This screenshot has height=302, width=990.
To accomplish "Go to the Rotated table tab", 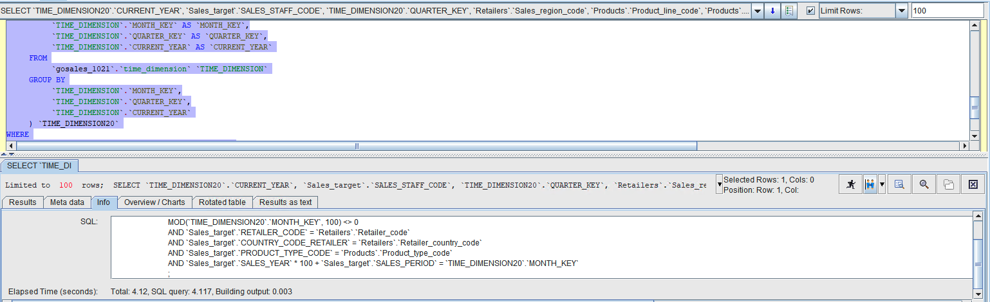I will pos(222,202).
